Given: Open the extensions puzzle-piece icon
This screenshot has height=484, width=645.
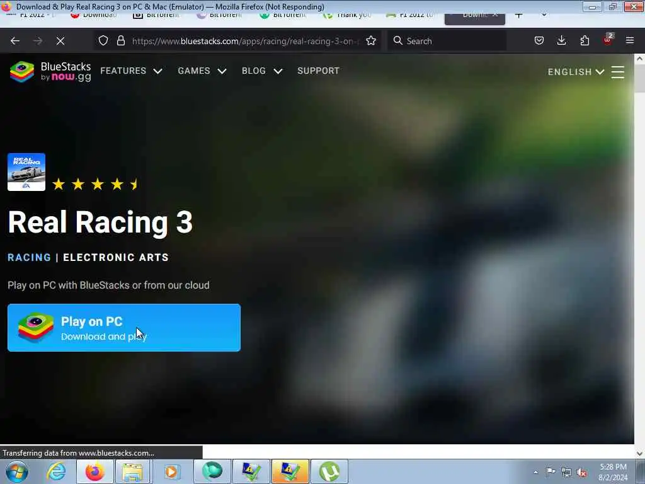Looking at the screenshot, I should coord(585,40).
